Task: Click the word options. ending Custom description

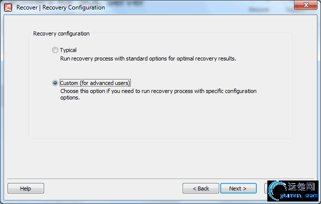Action: pyautogui.click(x=70, y=97)
